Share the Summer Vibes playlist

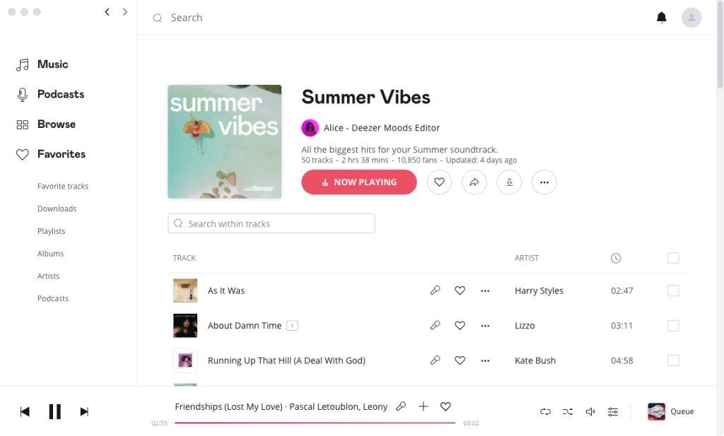pyautogui.click(x=474, y=182)
